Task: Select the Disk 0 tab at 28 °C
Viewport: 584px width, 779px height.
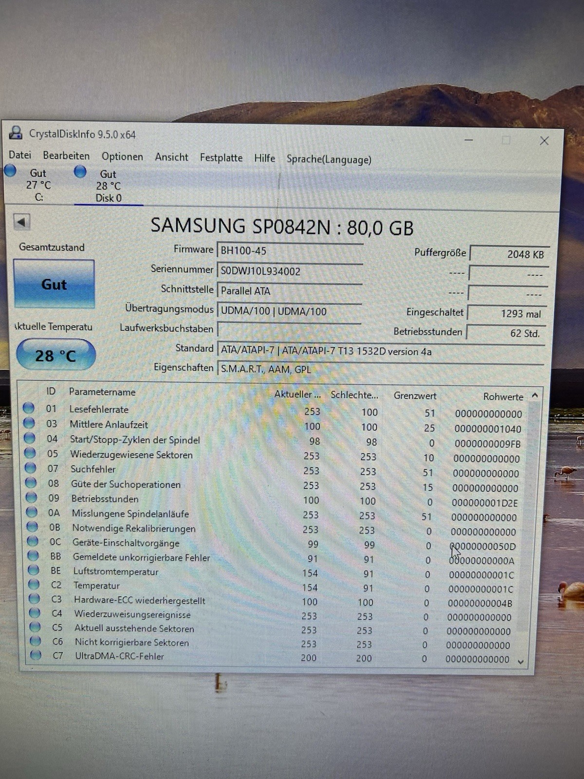Action: coord(108,186)
